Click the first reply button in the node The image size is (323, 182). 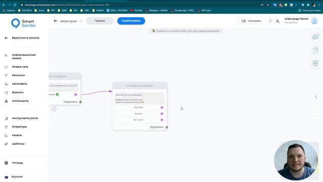[138, 107]
